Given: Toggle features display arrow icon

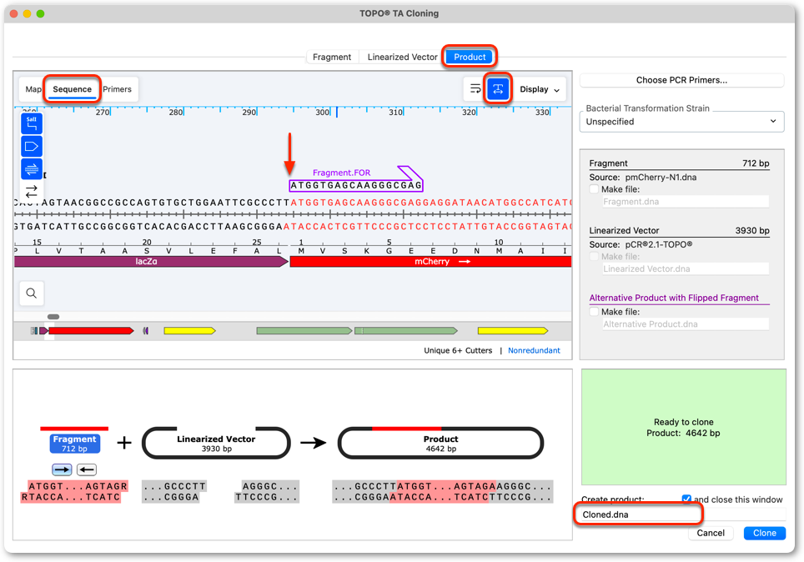Looking at the screenshot, I should pos(32,147).
